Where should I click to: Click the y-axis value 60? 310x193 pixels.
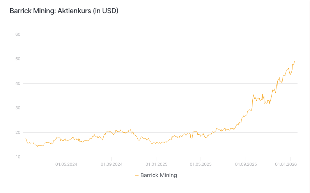[18, 34]
